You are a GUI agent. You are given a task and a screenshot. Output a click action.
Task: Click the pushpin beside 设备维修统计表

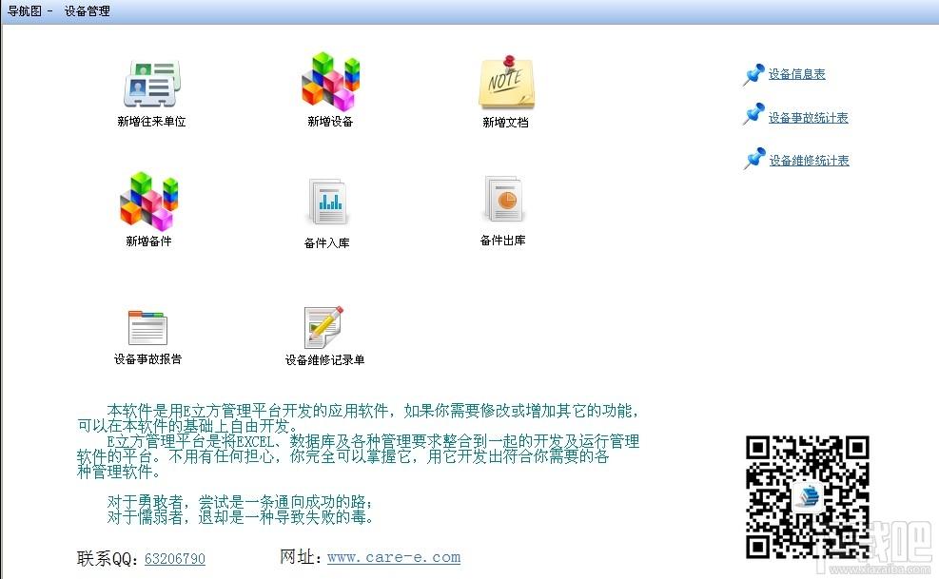753,158
